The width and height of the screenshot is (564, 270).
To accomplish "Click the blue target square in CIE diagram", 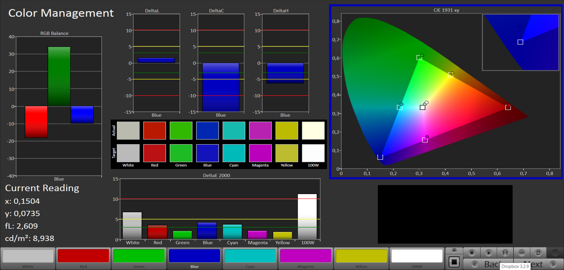I will (380, 157).
